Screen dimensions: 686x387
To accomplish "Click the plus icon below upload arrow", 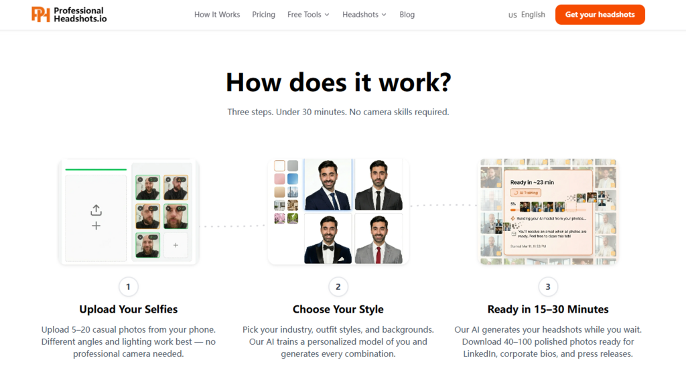I will 96,226.
